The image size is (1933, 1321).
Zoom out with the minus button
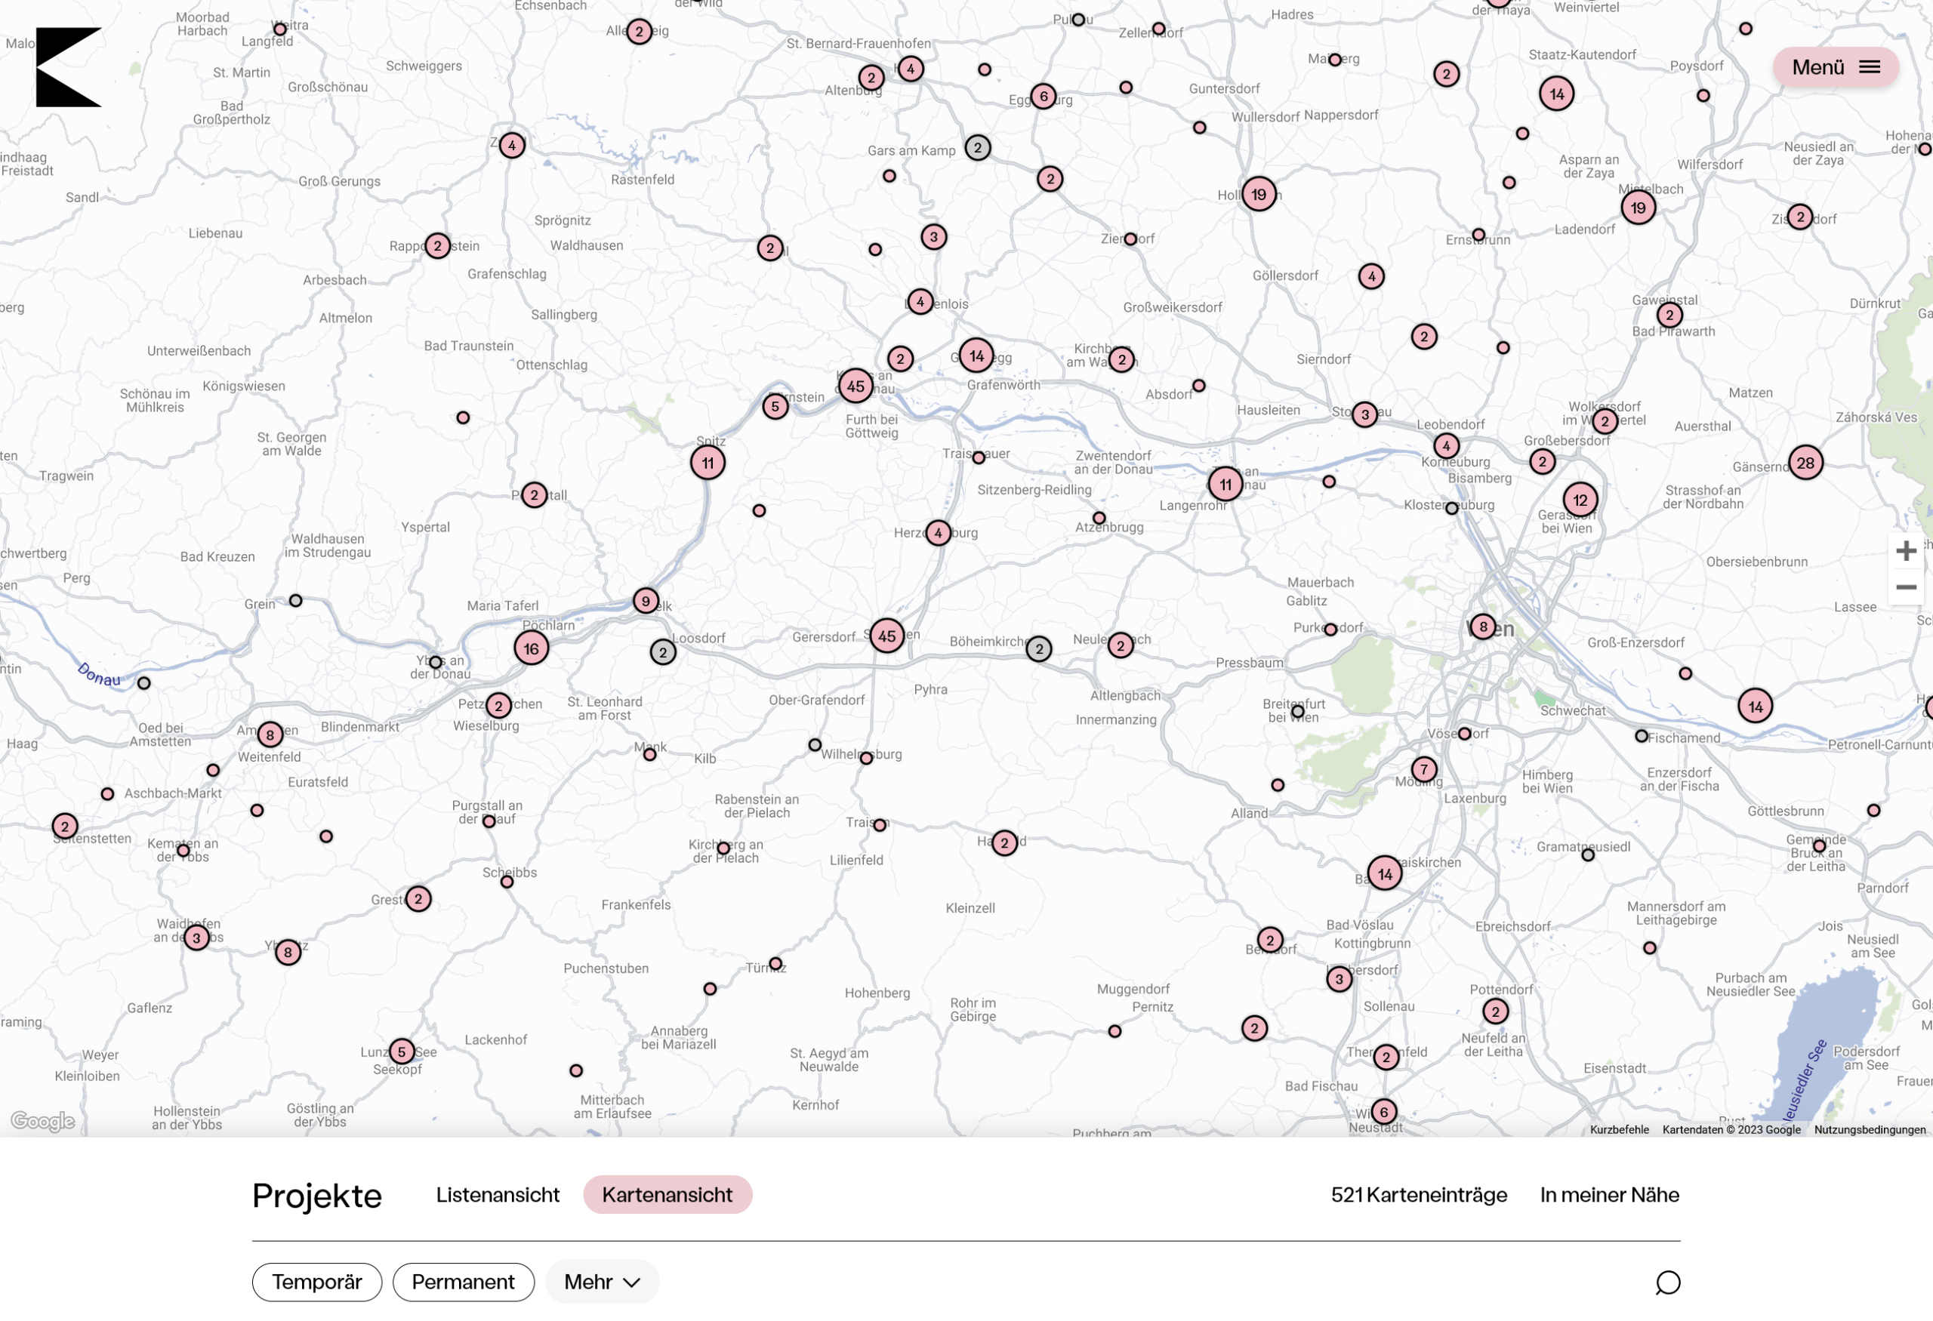(1905, 588)
